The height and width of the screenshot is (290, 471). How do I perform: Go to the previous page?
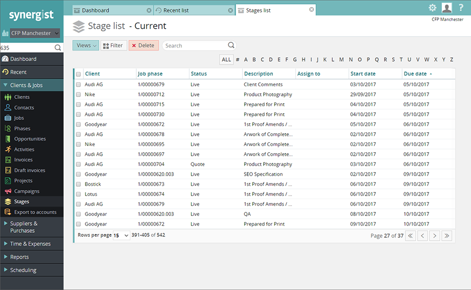coord(422,236)
